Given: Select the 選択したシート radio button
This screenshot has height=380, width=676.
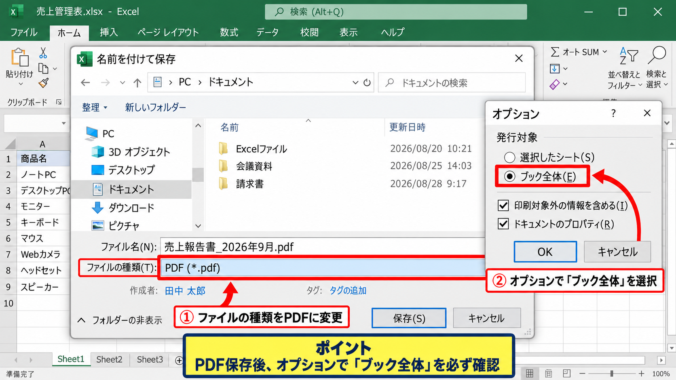Looking at the screenshot, I should [x=509, y=157].
